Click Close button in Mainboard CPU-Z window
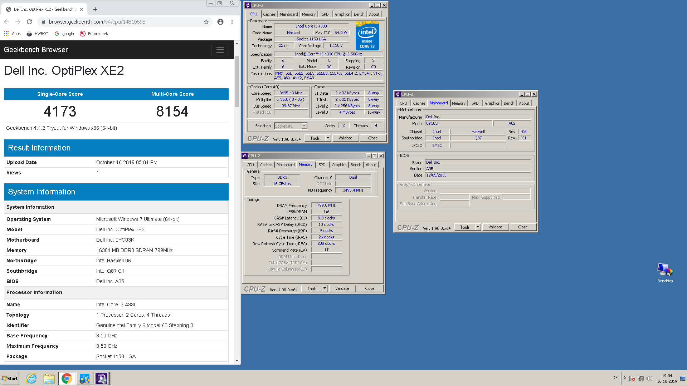The height and width of the screenshot is (386, 687). pos(523,227)
